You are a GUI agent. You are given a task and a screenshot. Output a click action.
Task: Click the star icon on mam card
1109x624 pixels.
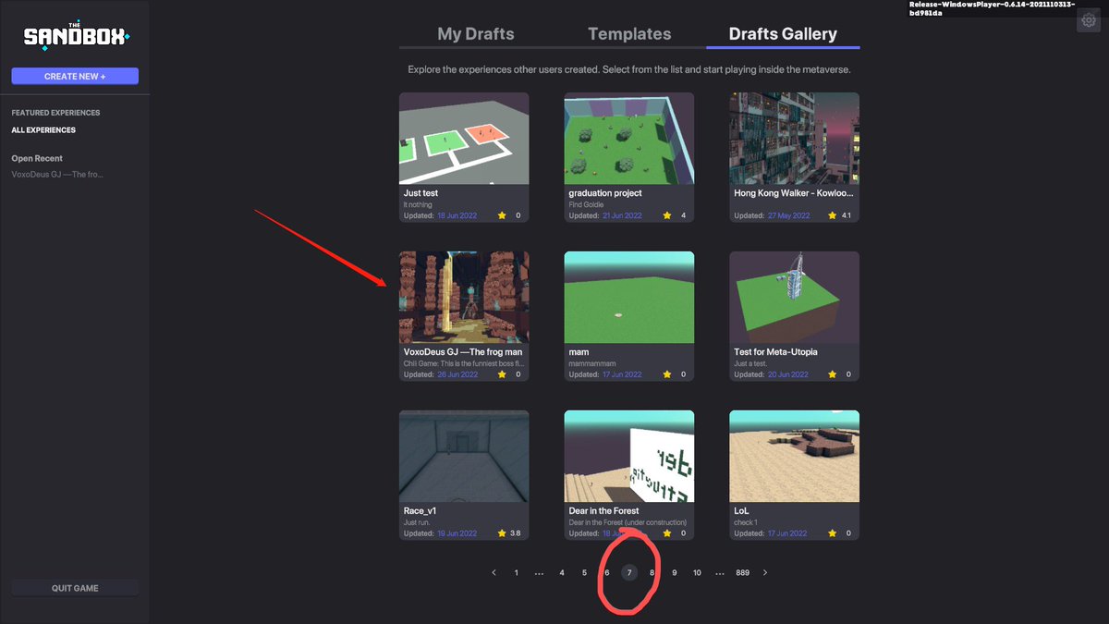point(667,374)
